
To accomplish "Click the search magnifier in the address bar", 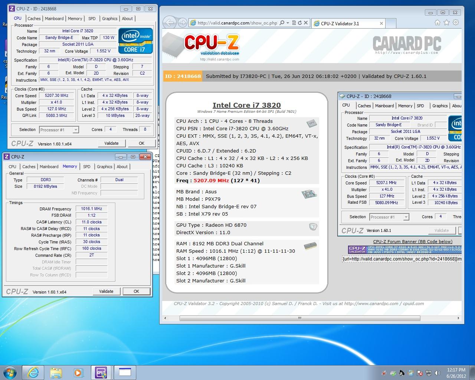I will 282,23.
